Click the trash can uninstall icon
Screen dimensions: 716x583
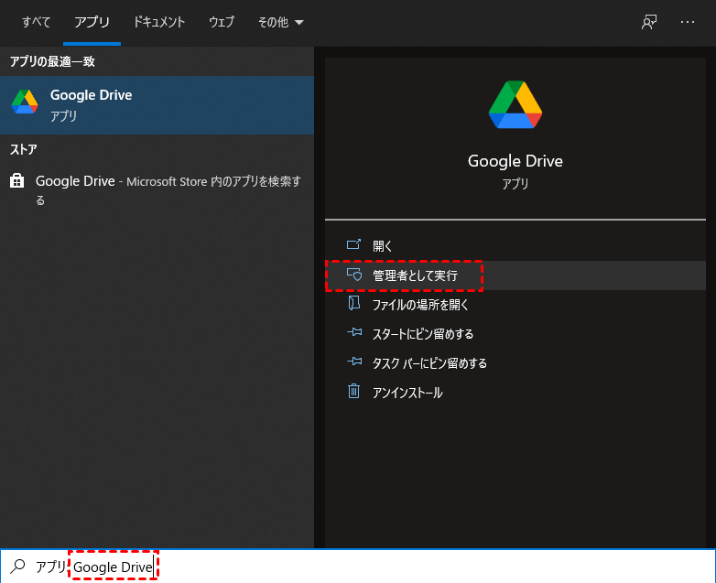[x=354, y=391]
